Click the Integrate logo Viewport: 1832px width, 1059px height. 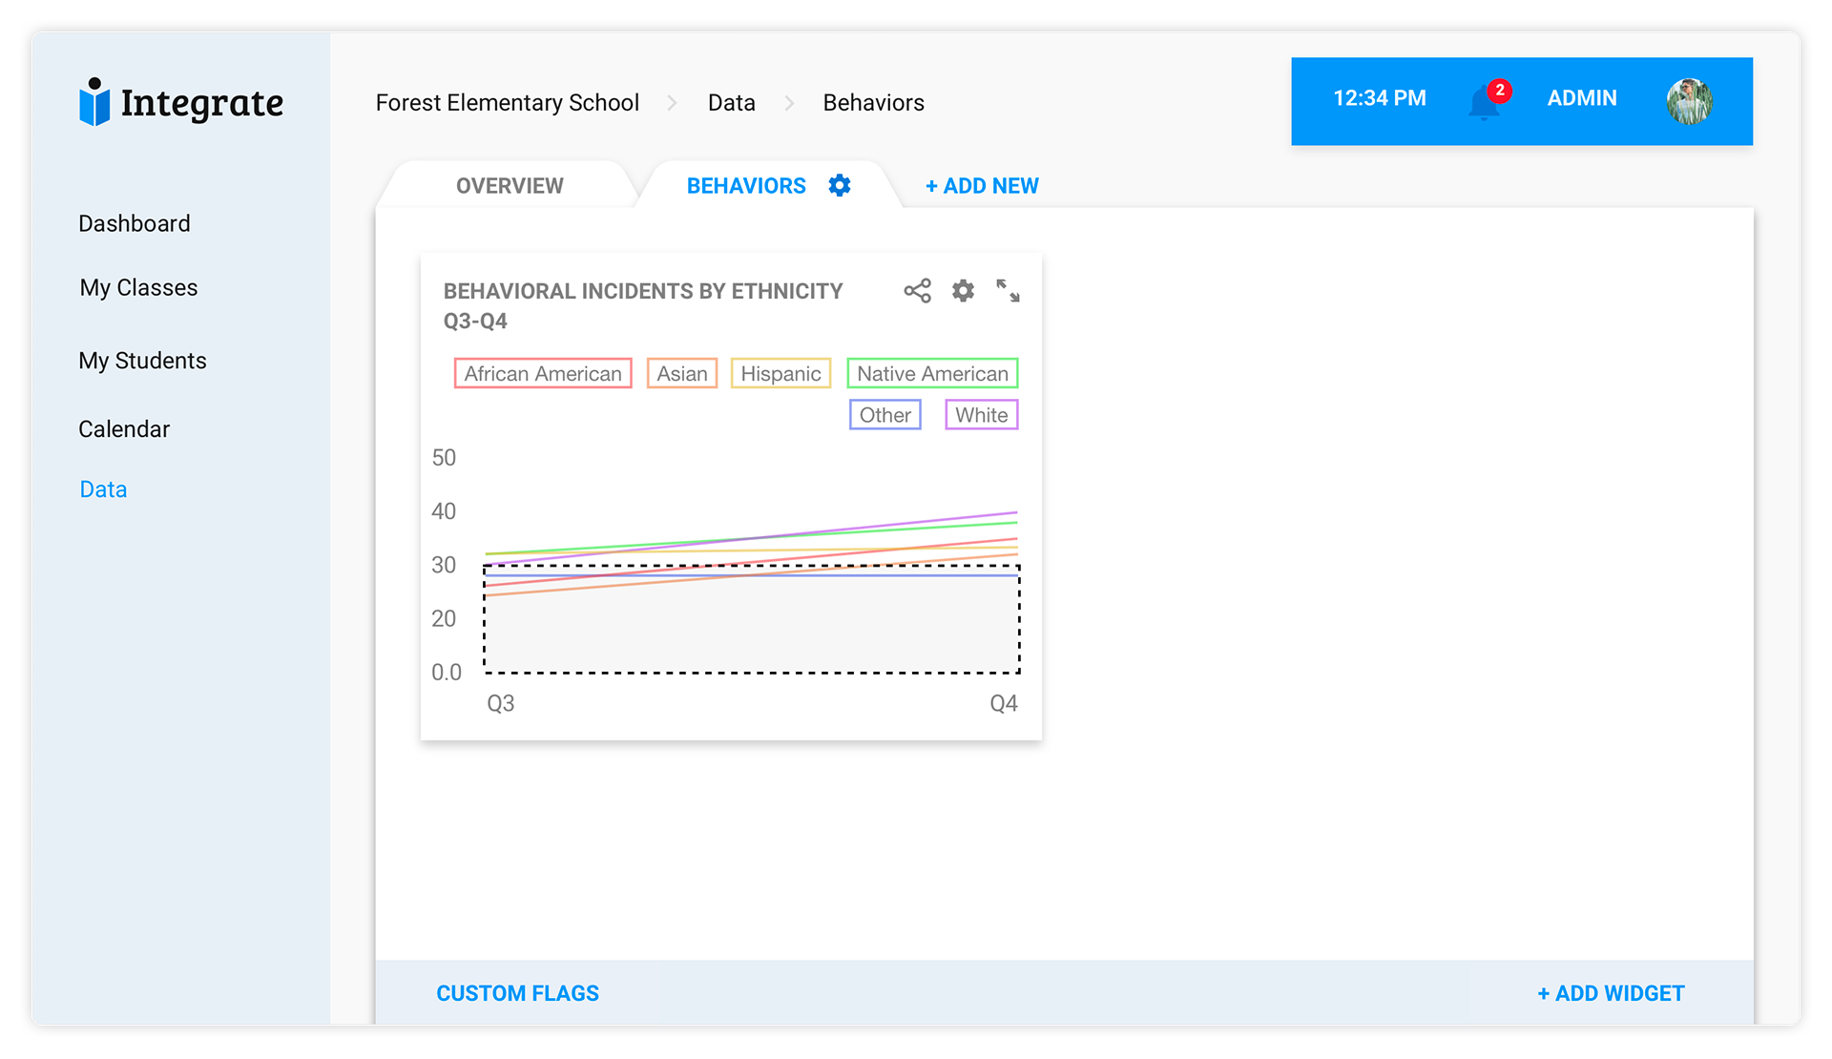(x=180, y=102)
